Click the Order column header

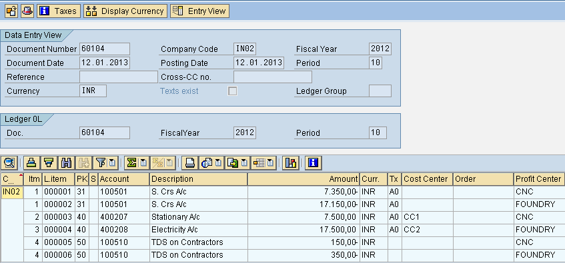[x=483, y=179]
